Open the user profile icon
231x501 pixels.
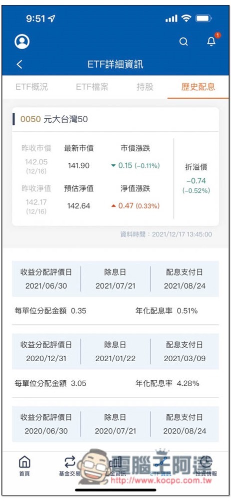click(x=22, y=42)
